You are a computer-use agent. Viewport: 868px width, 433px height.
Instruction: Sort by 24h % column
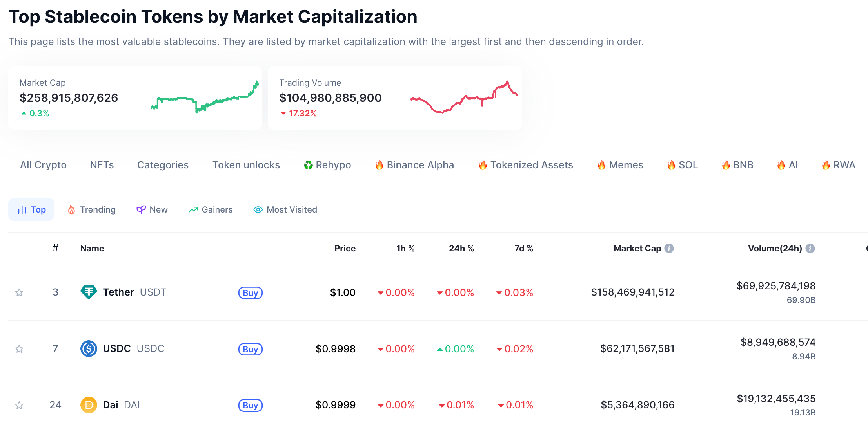coord(461,248)
